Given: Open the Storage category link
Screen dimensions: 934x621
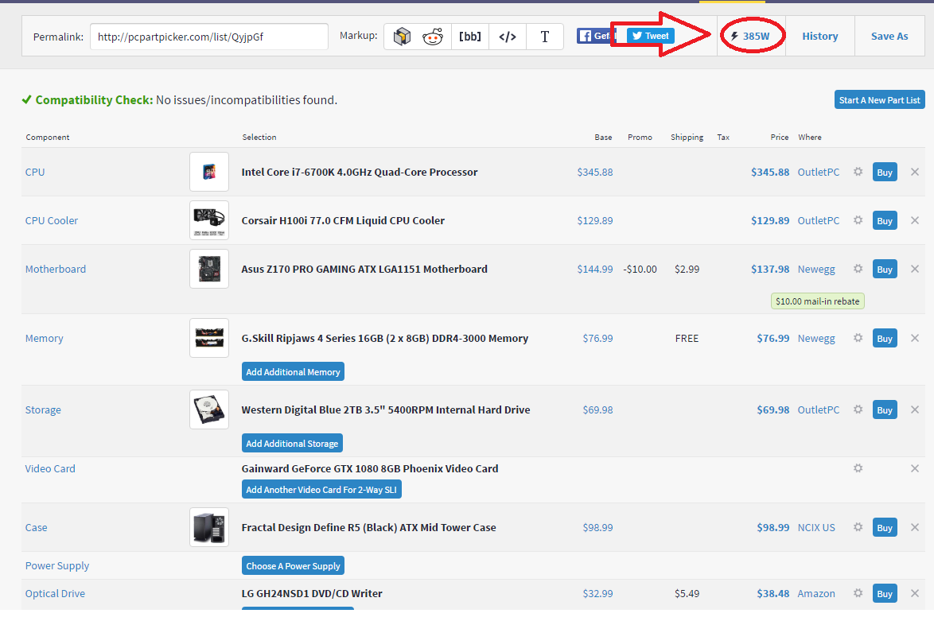Looking at the screenshot, I should (x=43, y=409).
